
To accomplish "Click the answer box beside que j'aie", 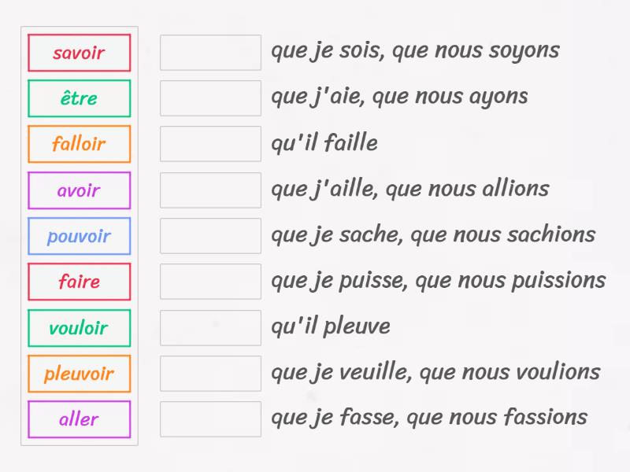I will point(210,98).
